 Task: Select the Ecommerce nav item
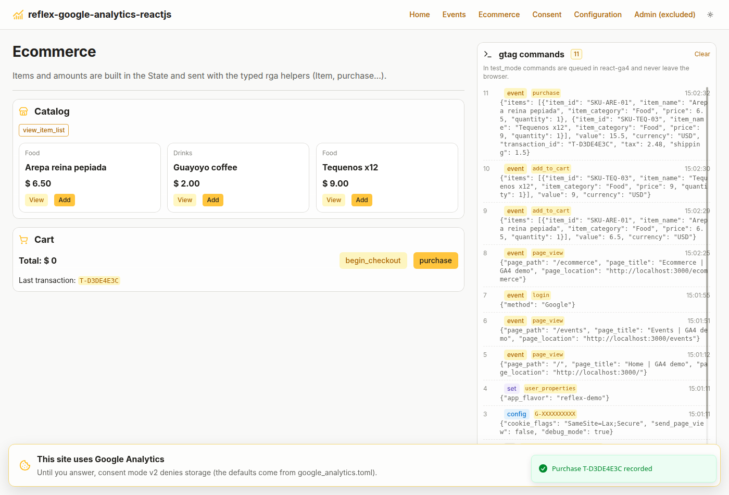pyautogui.click(x=499, y=15)
